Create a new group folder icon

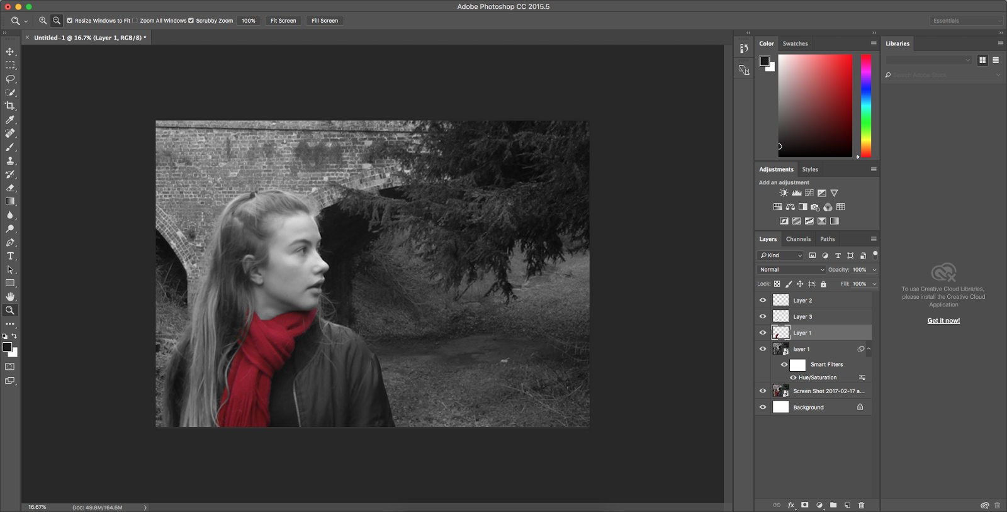click(x=833, y=505)
